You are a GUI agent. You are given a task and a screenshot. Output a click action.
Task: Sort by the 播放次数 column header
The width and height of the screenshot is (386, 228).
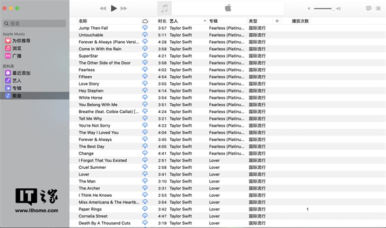click(300, 21)
